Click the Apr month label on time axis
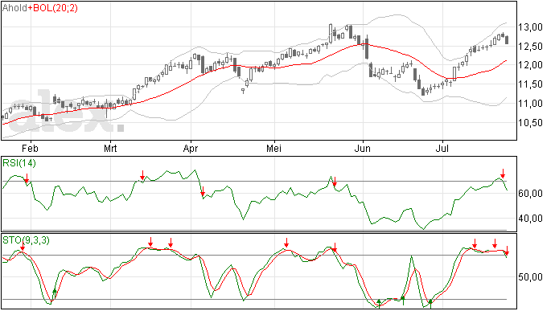The height and width of the screenshot is (311, 555). (191, 148)
